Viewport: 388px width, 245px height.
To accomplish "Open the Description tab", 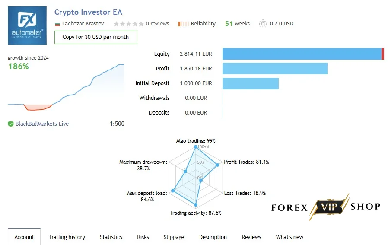I will point(213,237).
